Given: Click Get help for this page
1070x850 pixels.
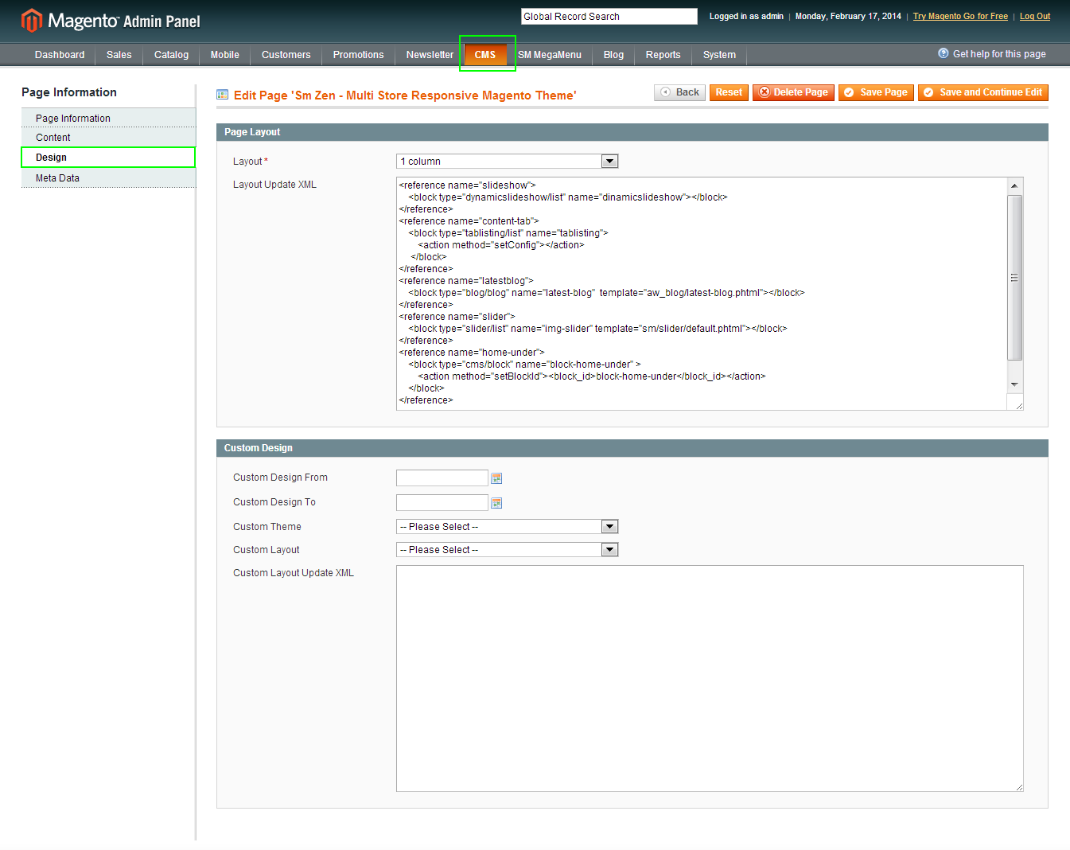Looking at the screenshot, I should tap(999, 54).
